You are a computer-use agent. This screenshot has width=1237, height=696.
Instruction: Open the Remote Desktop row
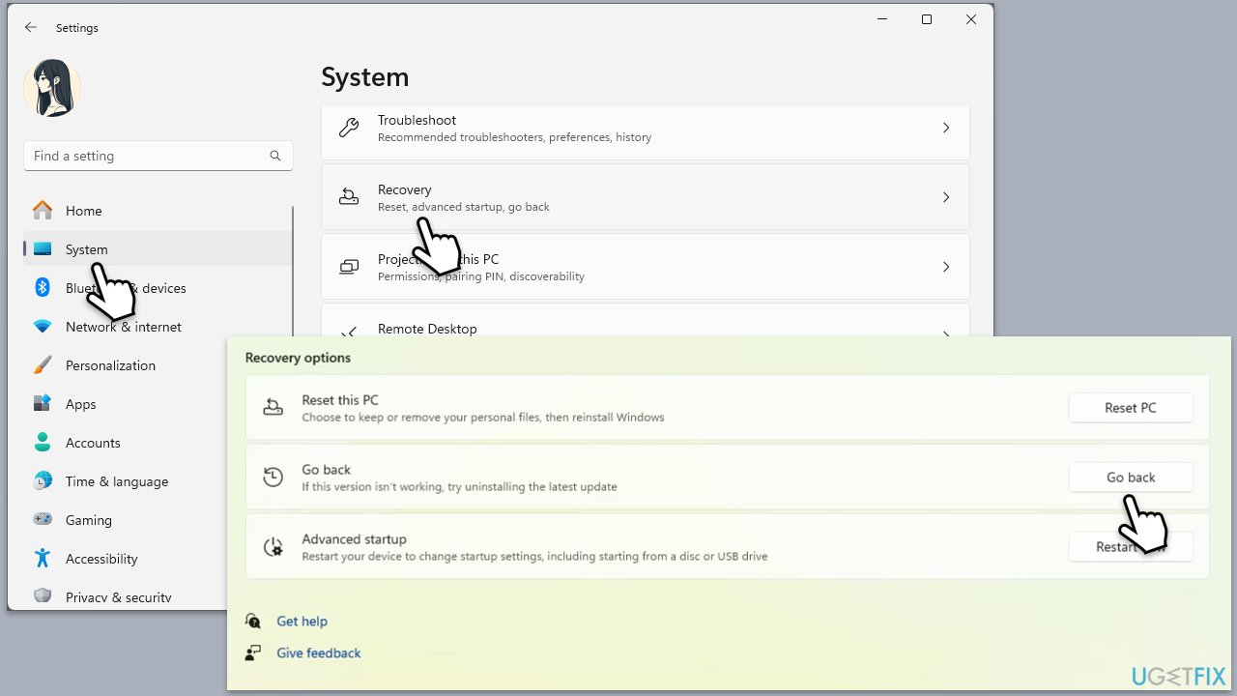pyautogui.click(x=646, y=321)
